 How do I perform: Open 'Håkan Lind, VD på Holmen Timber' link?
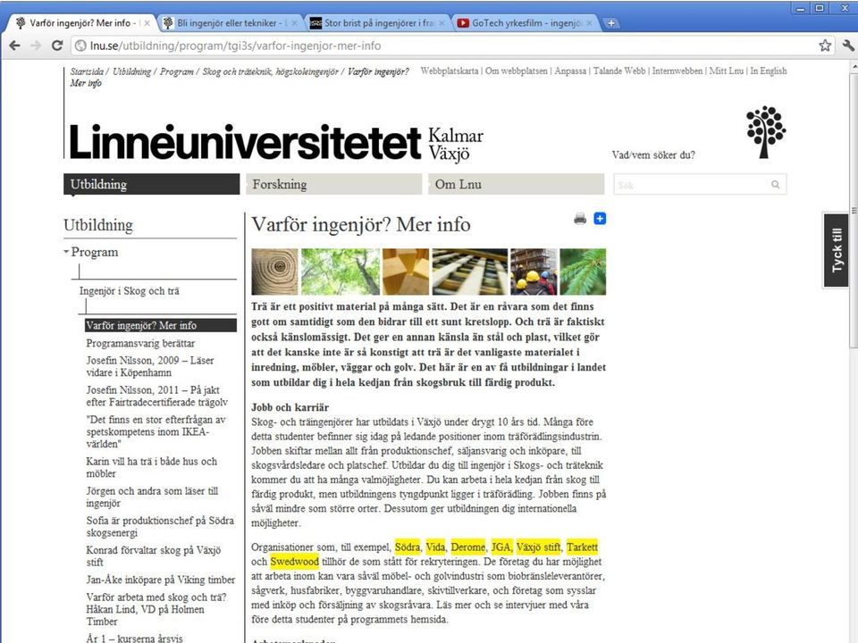[x=156, y=609]
